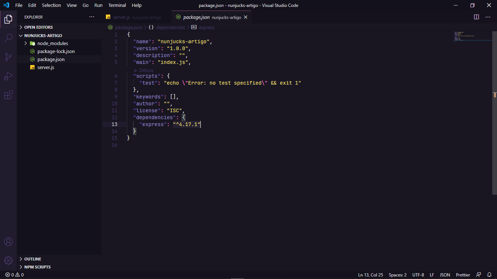Click the JS file icon of server.js

(32, 68)
